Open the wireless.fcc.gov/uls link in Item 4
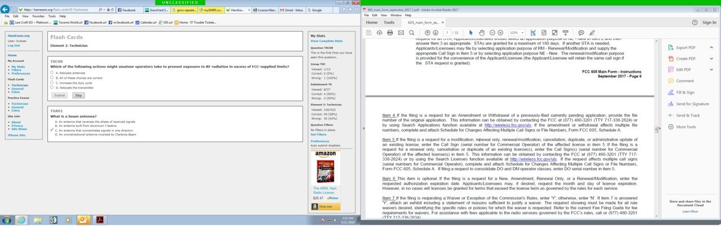 point(508,124)
